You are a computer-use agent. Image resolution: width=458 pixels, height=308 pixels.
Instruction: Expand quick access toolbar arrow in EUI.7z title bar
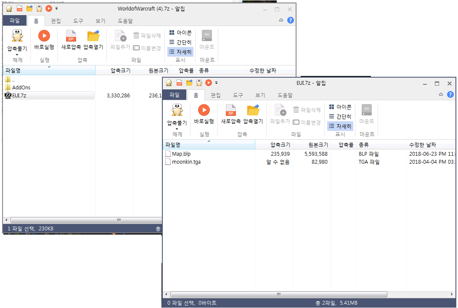click(x=217, y=83)
